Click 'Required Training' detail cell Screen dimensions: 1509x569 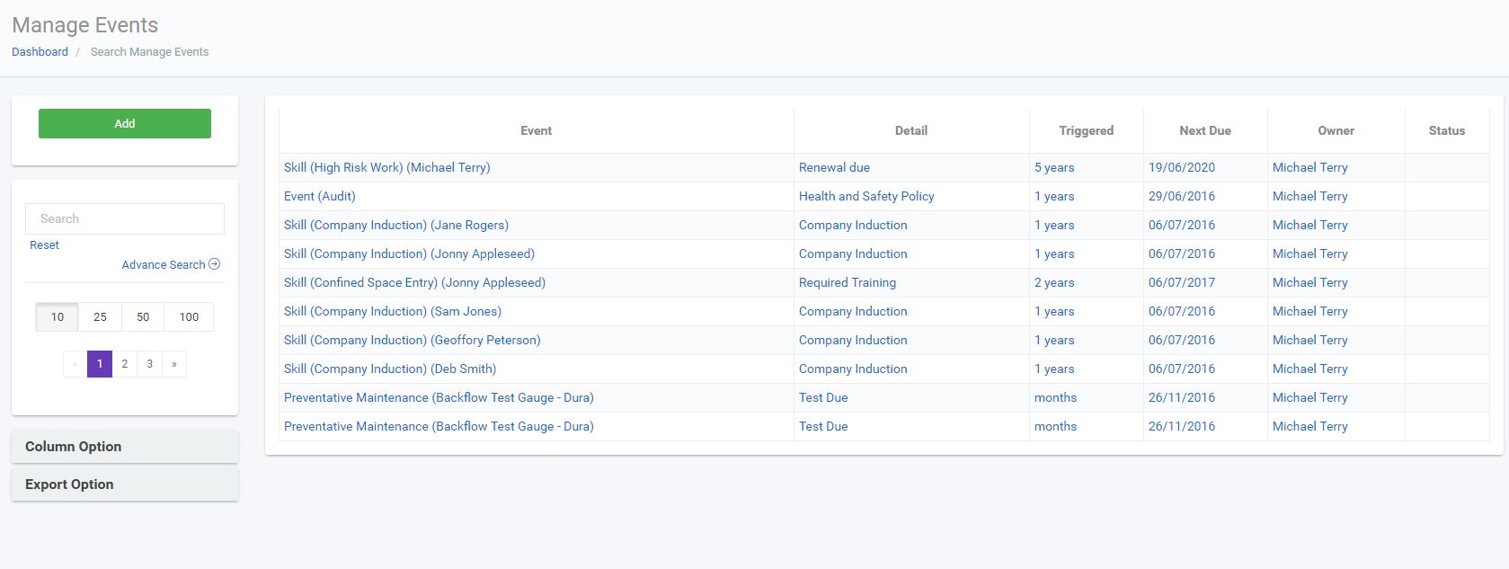click(848, 282)
